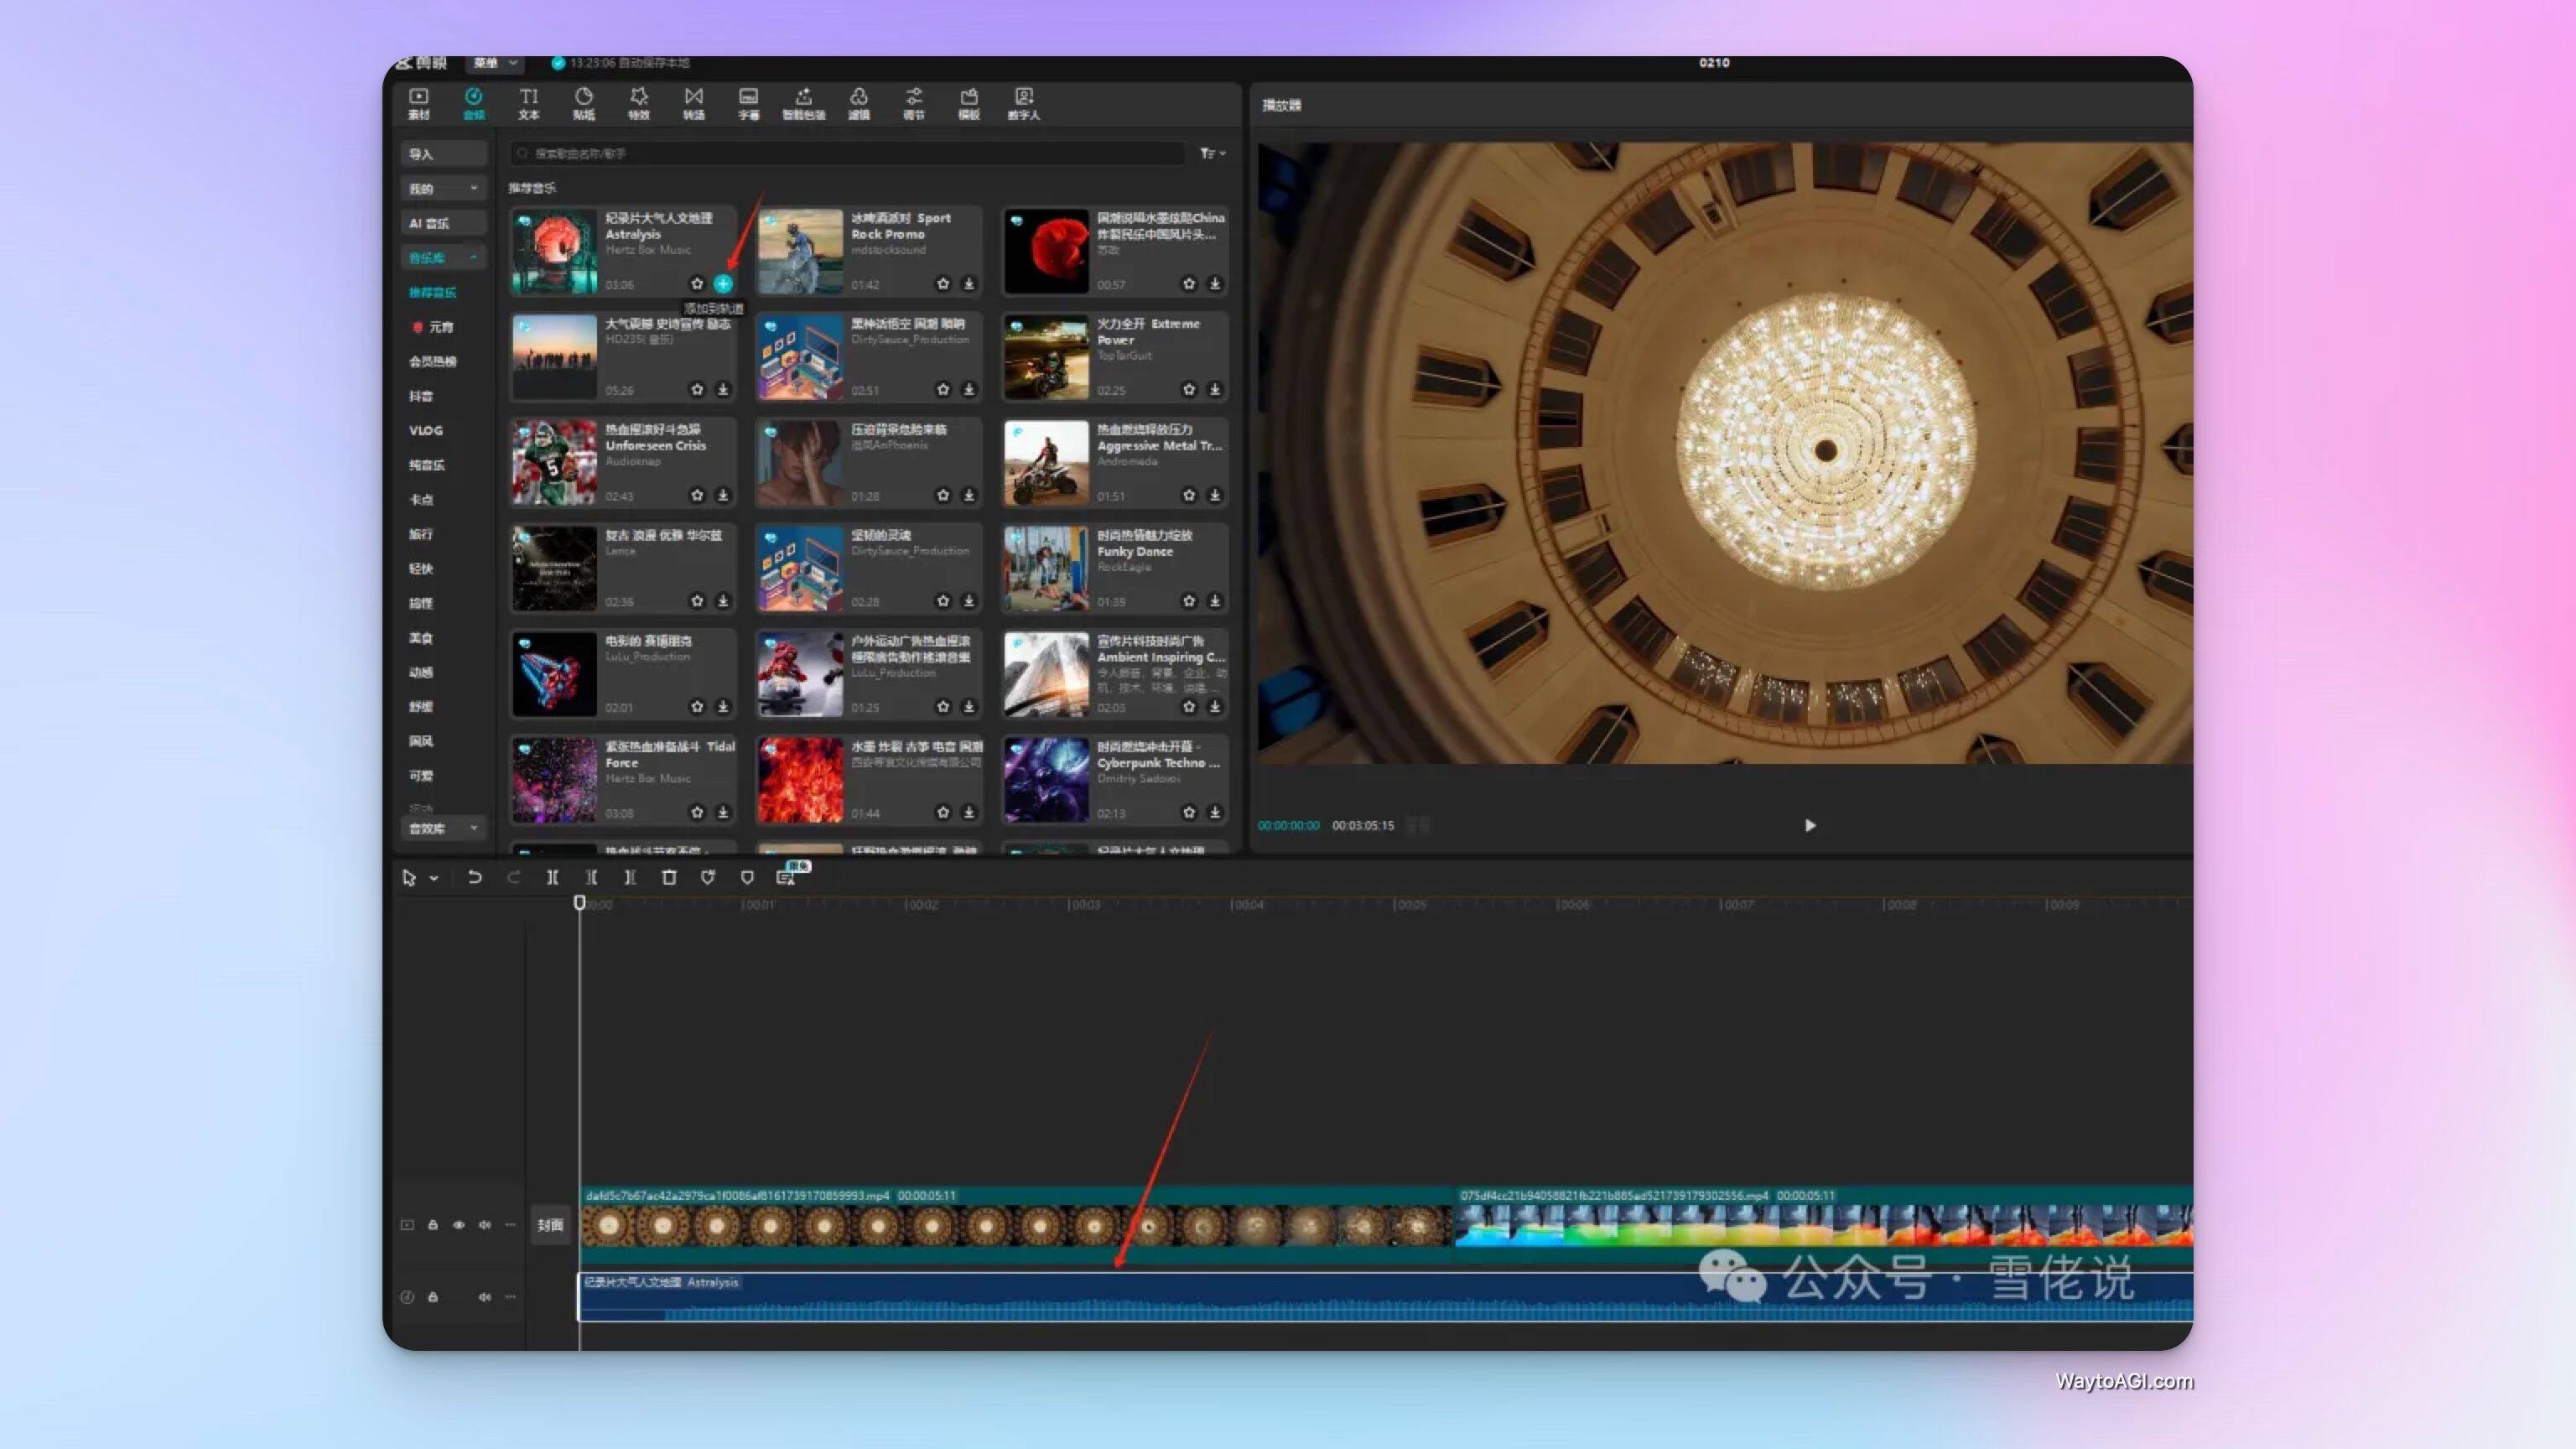Favorite the Tidal Force song
2576x1449 pixels.
697,812
